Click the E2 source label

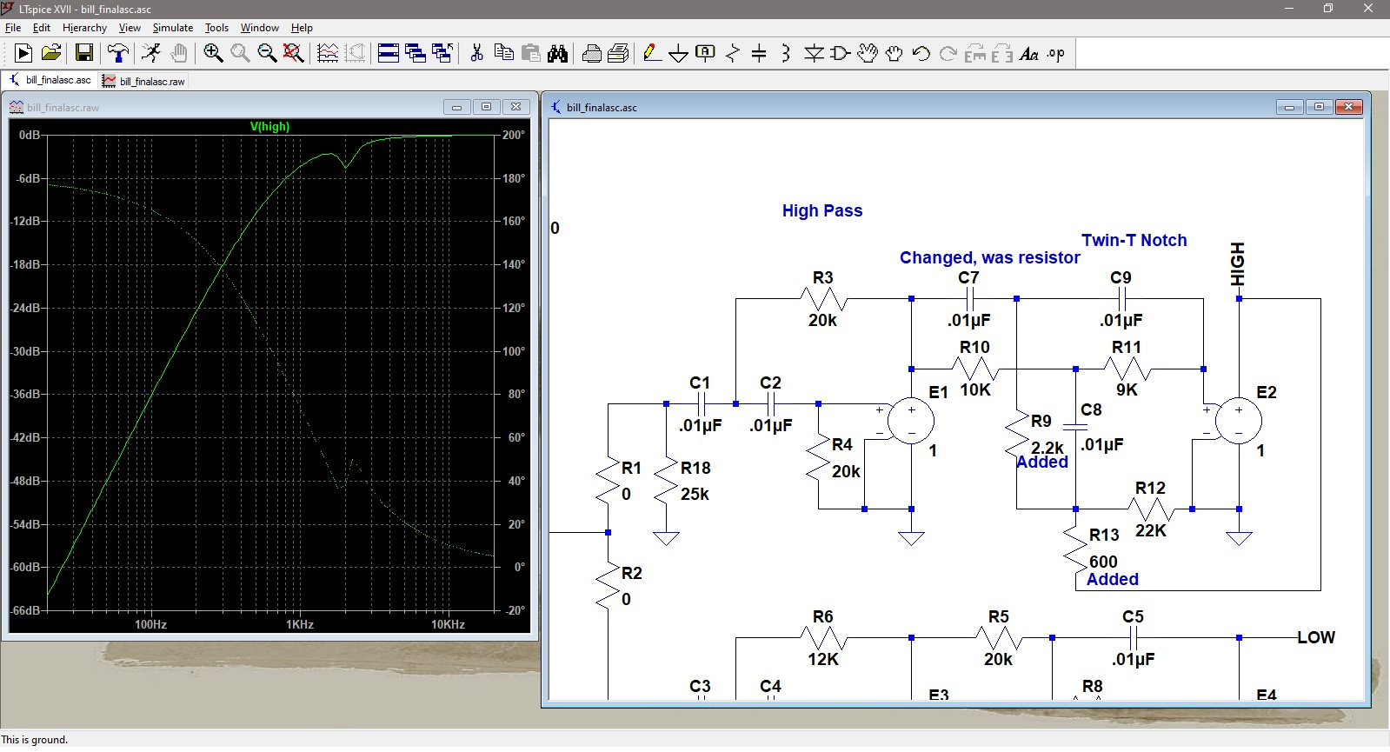coord(1267,392)
